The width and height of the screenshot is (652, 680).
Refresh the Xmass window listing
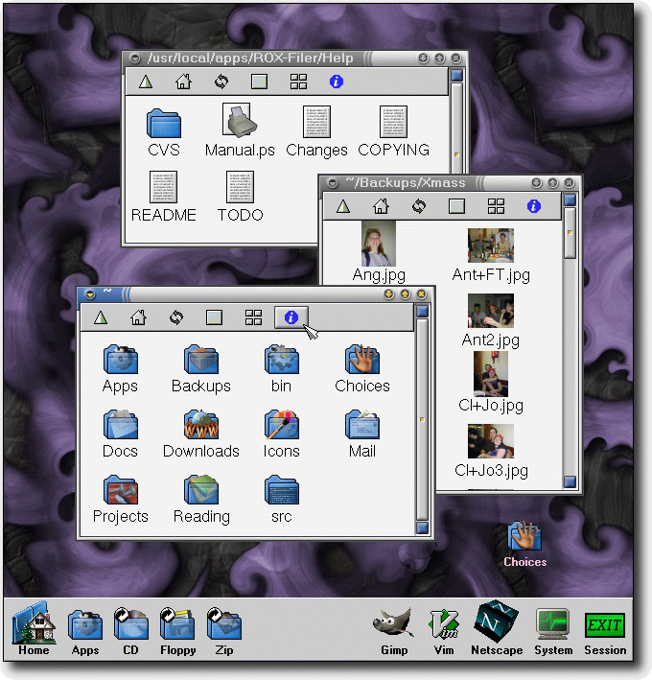click(419, 206)
